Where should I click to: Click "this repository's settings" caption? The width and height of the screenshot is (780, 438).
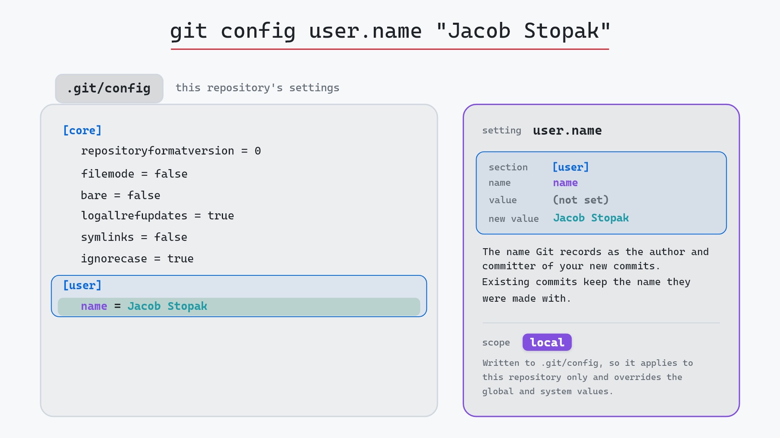pyautogui.click(x=258, y=88)
